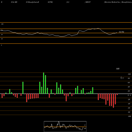Image resolution: width=132 pixels, height=132 pixels.
Task: Click the RSI axis label 50
Action: pos(2,35)
